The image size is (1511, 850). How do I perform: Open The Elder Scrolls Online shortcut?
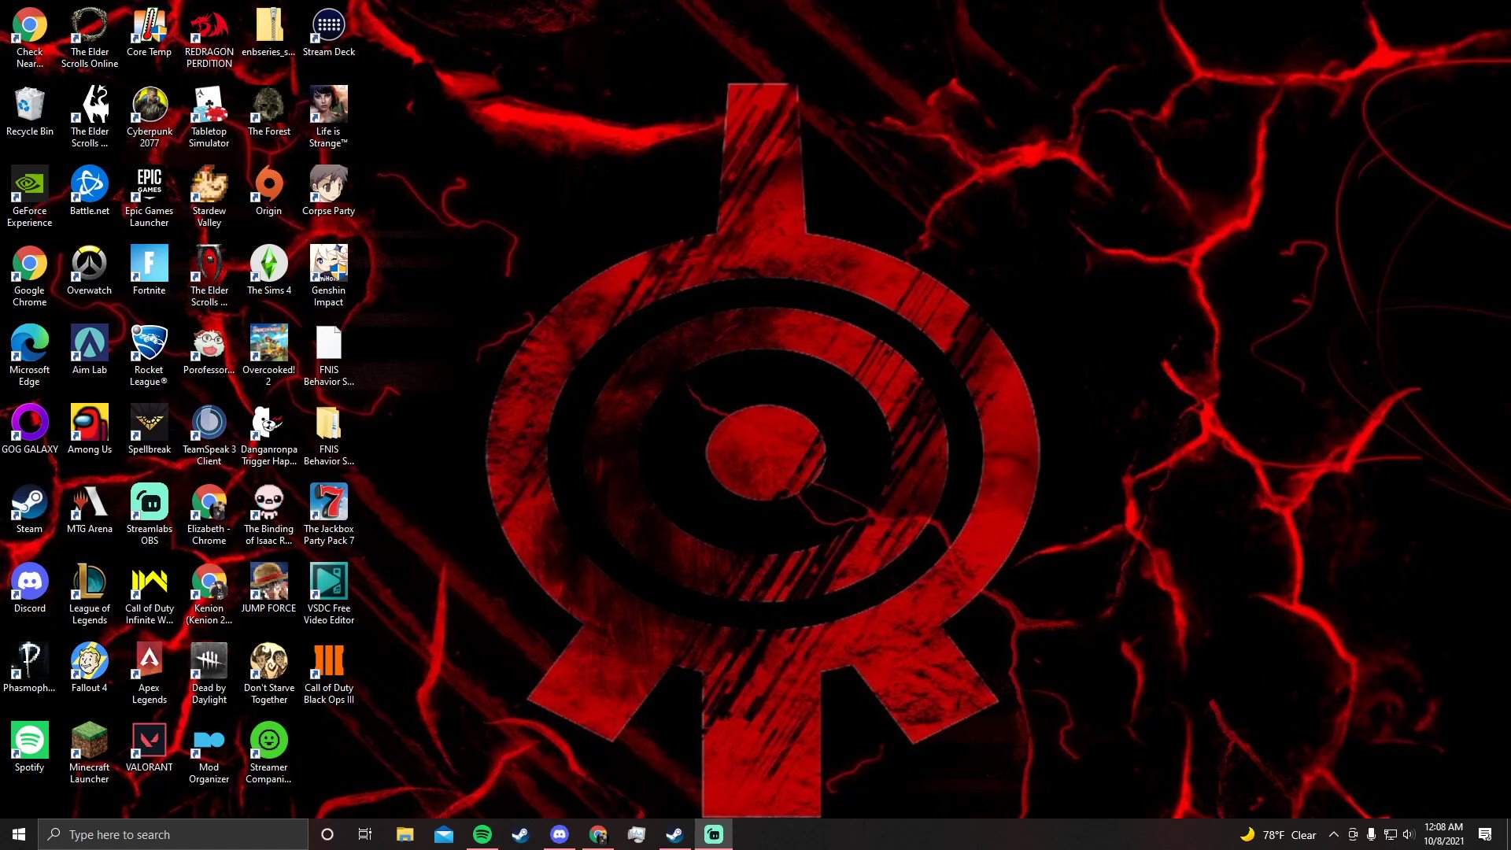(90, 38)
